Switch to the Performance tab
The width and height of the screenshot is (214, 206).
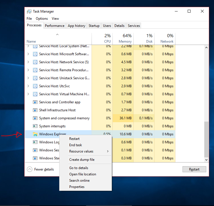[x=54, y=26]
